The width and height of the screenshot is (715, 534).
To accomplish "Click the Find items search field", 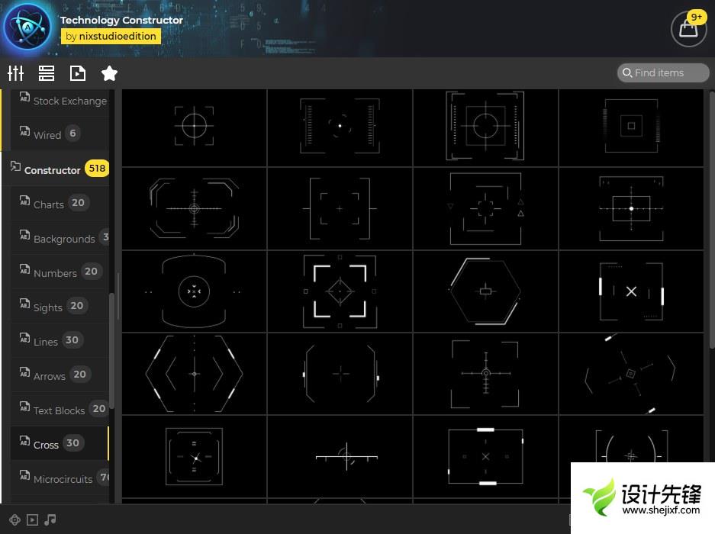I will [x=662, y=72].
